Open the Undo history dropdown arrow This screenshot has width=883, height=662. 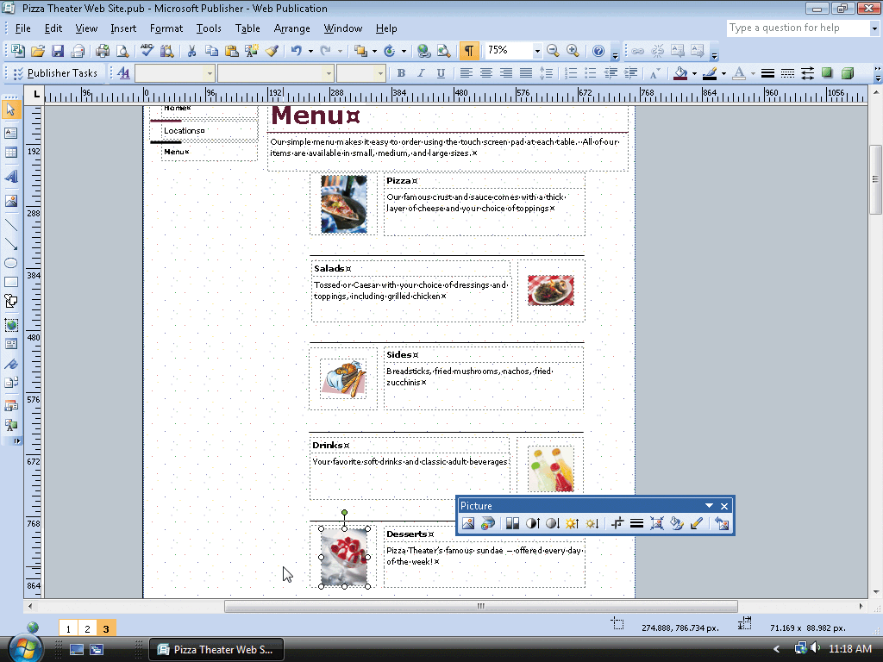point(309,51)
